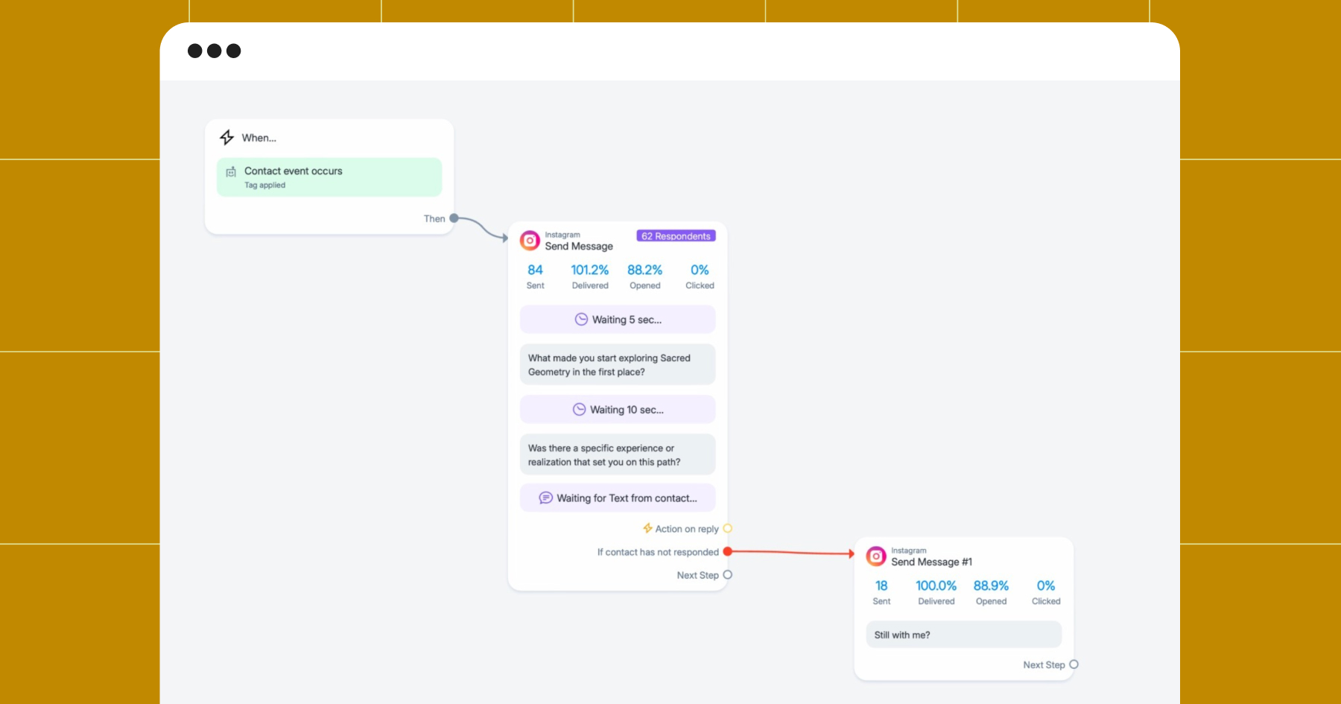Image resolution: width=1341 pixels, height=704 pixels.
Task: Click the 100.0% Delivered statistic
Action: 936,592
